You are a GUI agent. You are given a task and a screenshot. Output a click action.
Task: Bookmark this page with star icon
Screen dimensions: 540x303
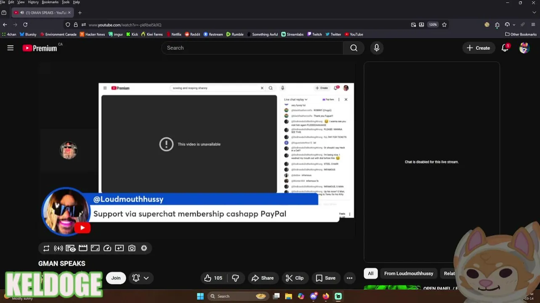pyautogui.click(x=444, y=25)
